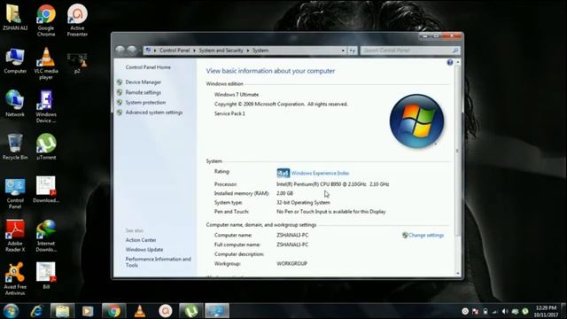Switch to Chrome in the taskbar
The image size is (567, 319).
pos(113,311)
